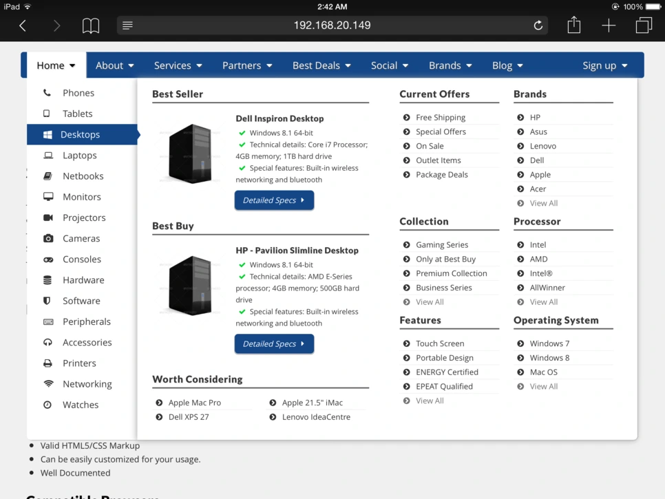The image size is (665, 499).
Task: Click View All under Operating System
Action: click(x=543, y=386)
